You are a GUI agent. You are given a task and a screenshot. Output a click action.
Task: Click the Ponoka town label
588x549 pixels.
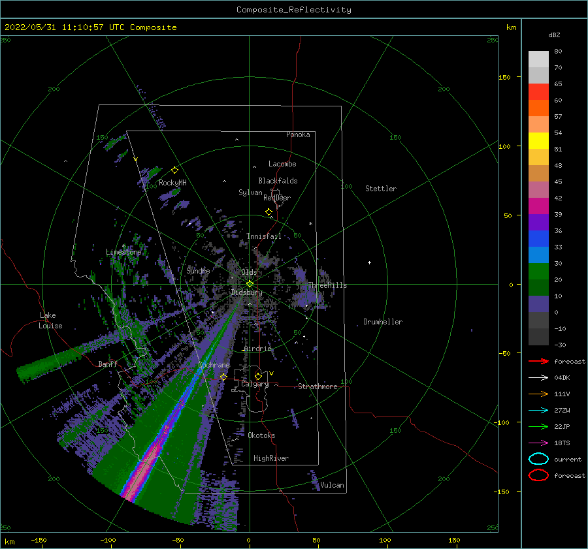[298, 135]
